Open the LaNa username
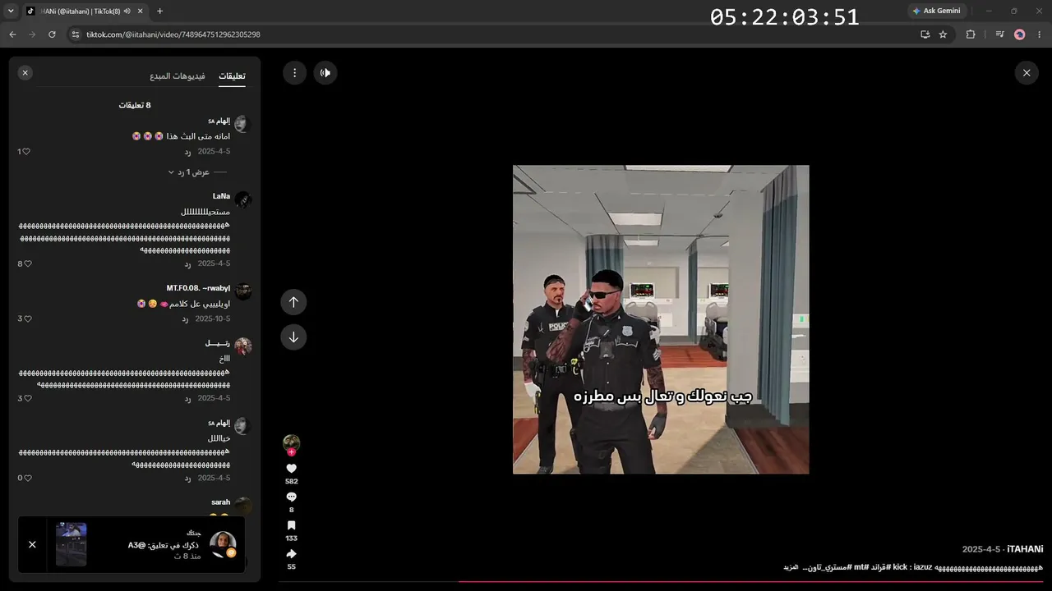1052x591 pixels. 221,196
